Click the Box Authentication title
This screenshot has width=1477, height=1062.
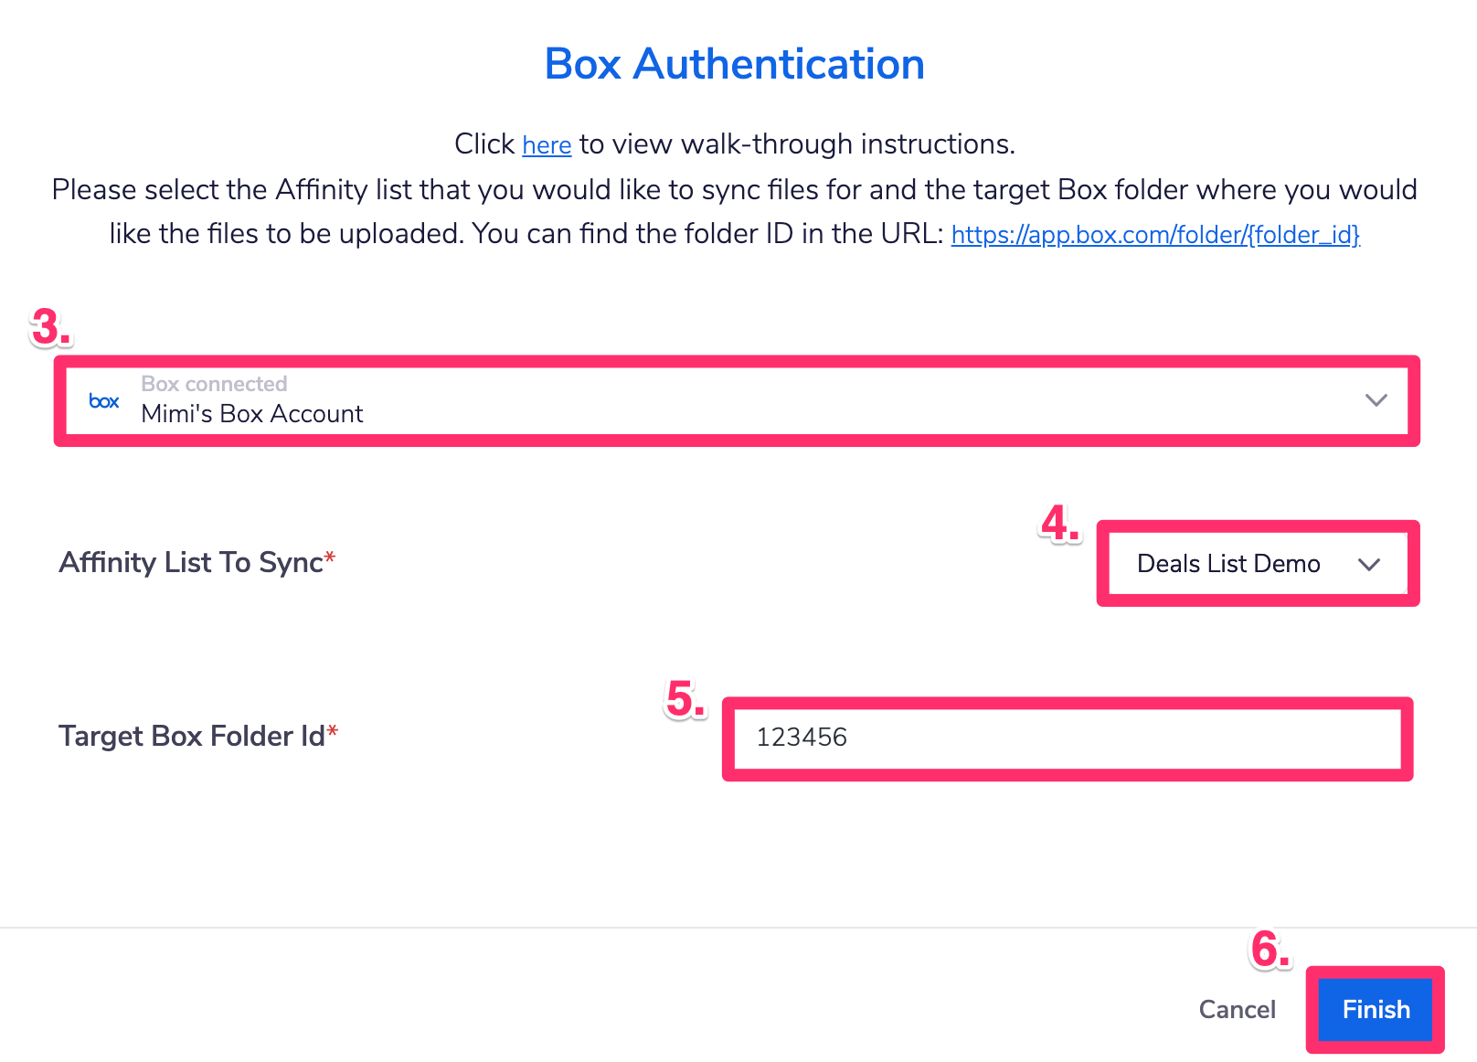tap(734, 63)
